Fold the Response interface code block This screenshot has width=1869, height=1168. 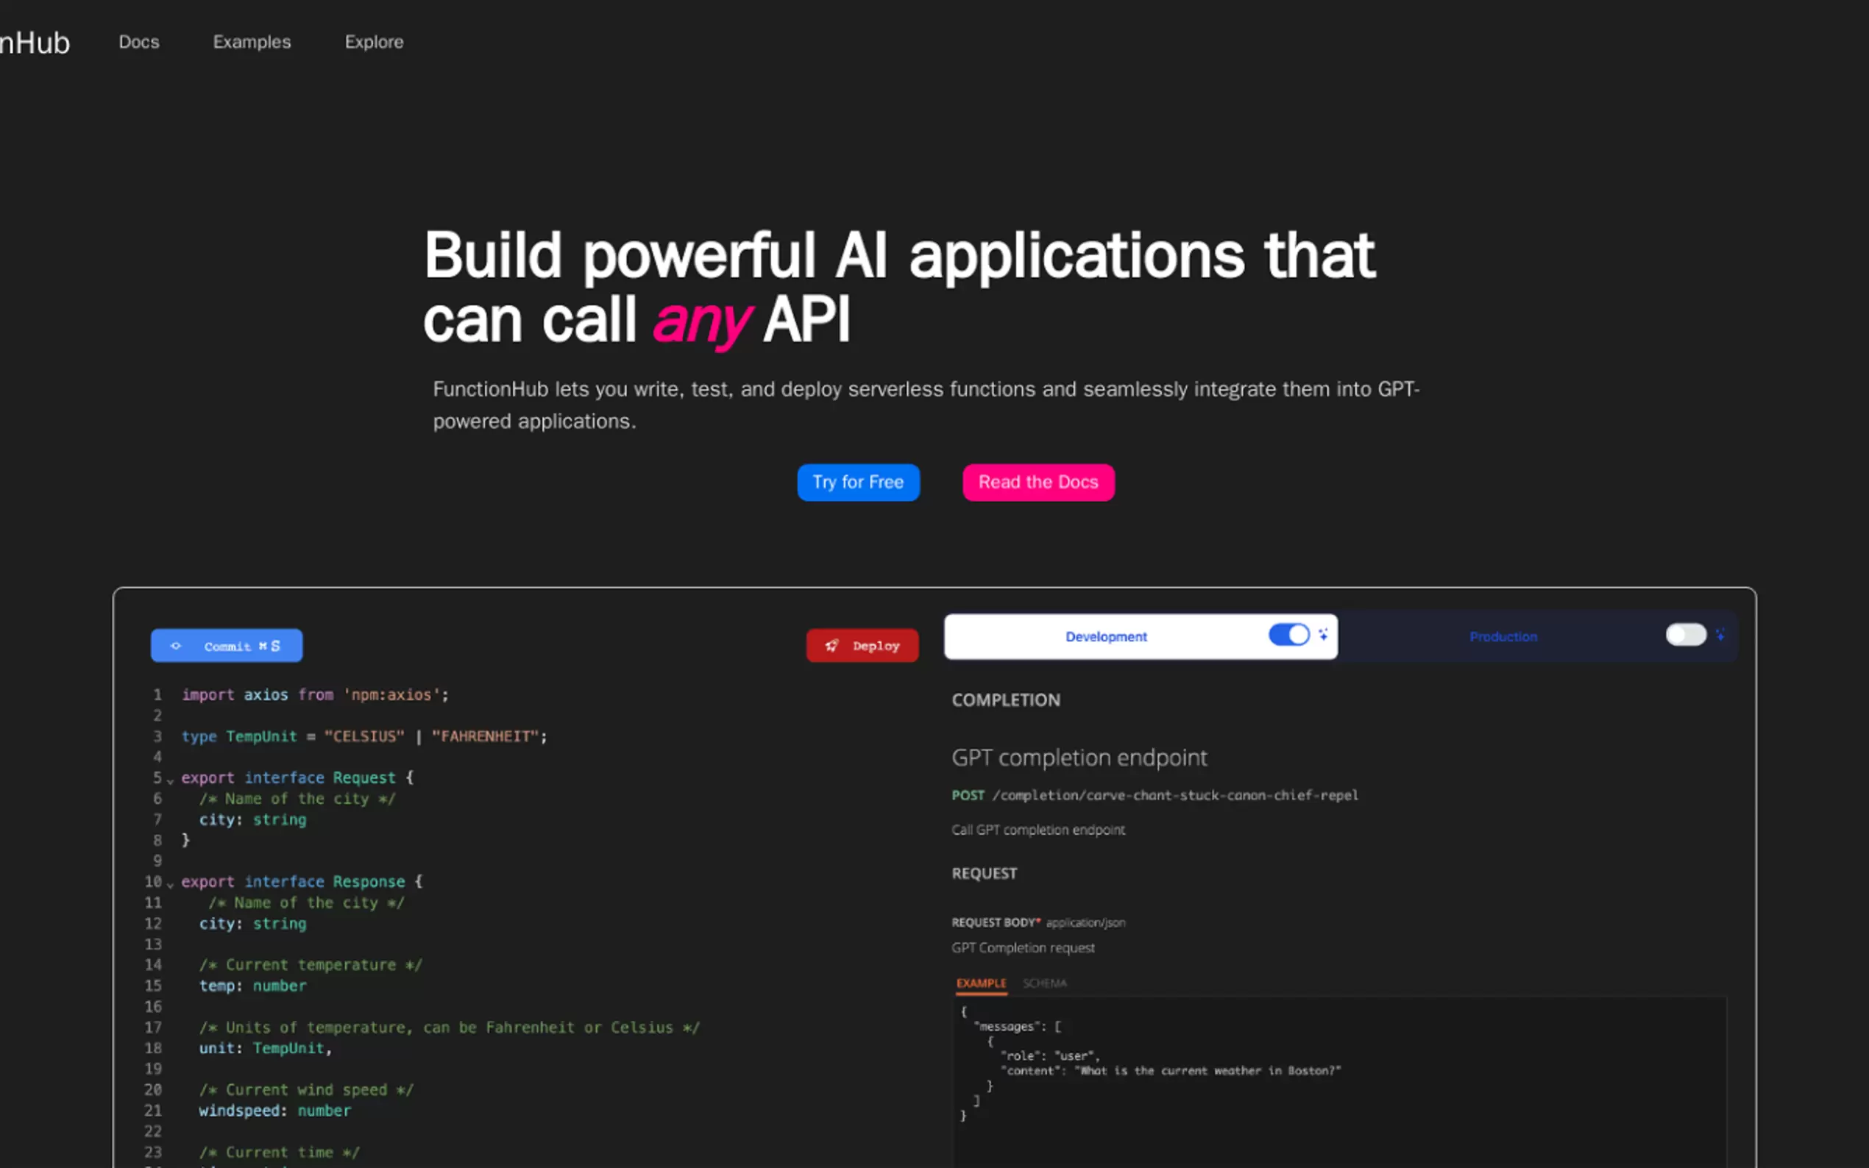point(170,884)
